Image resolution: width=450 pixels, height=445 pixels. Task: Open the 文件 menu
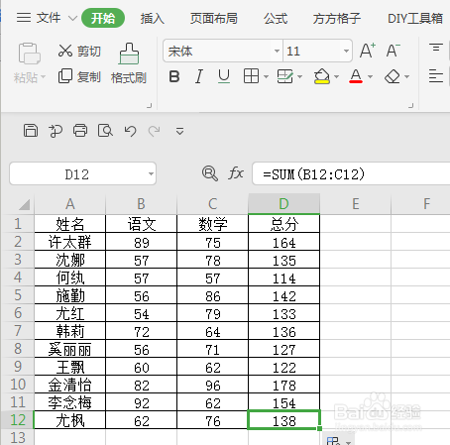39,18
